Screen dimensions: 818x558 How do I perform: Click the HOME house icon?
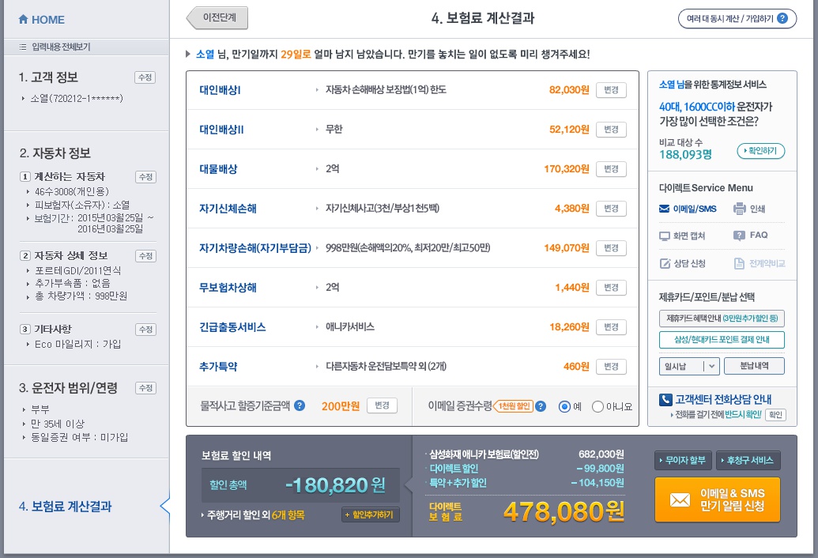point(23,20)
